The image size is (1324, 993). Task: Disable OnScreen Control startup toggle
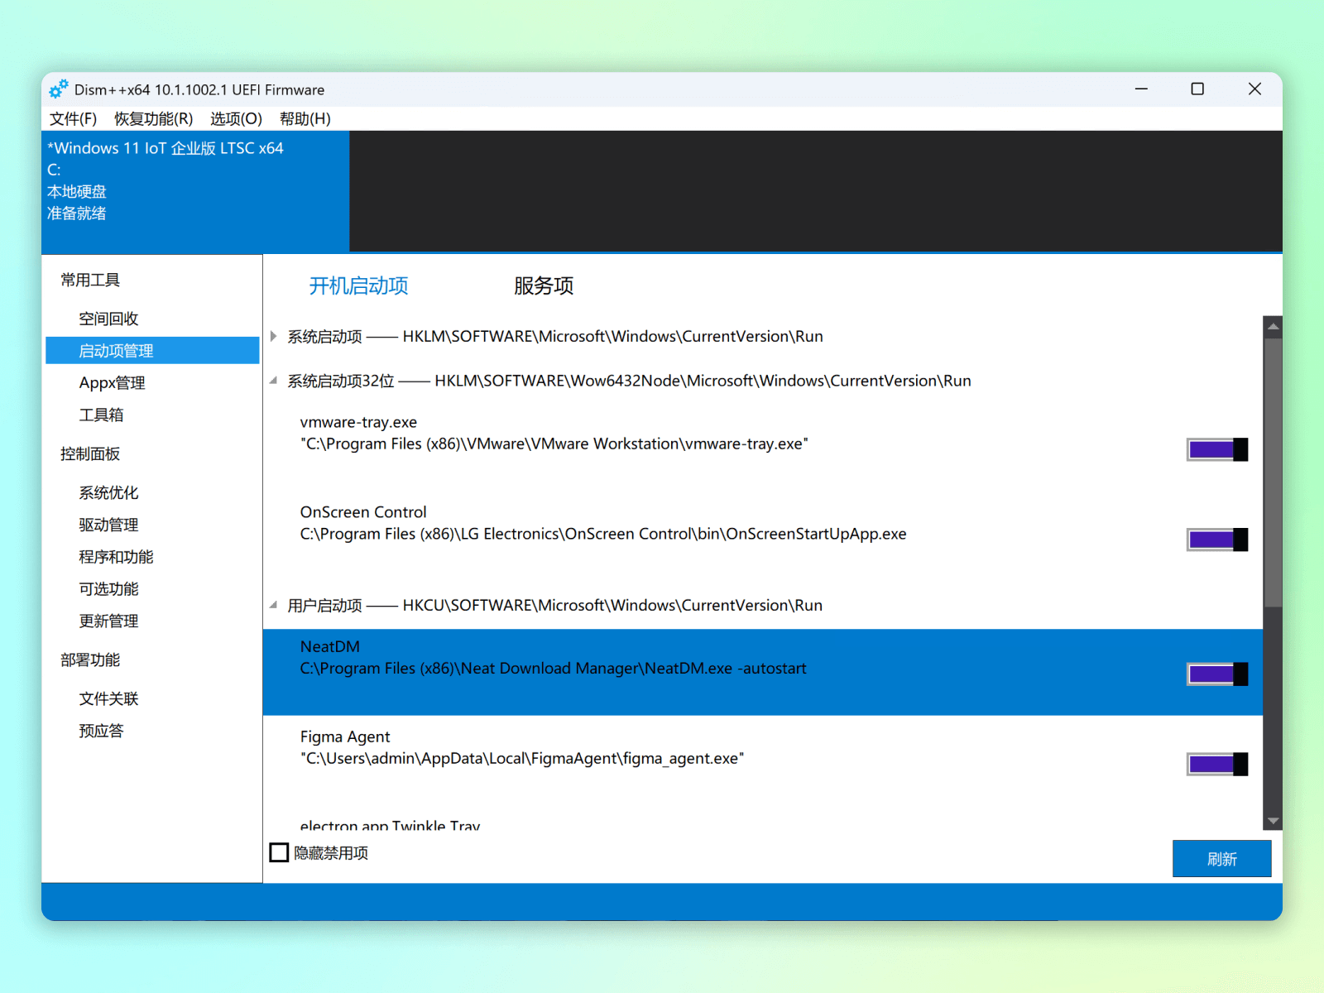pos(1216,540)
